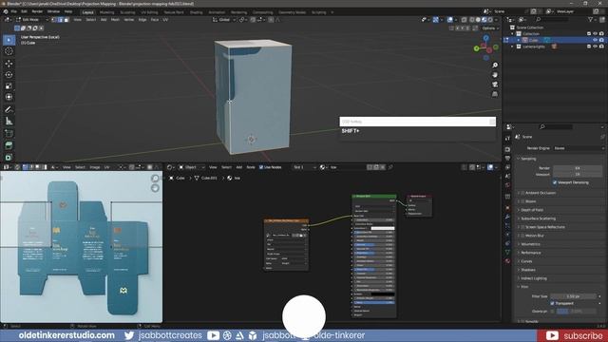Open the Edit Mode dropdown
Screen dimensions: 608x342
[x=31, y=19]
